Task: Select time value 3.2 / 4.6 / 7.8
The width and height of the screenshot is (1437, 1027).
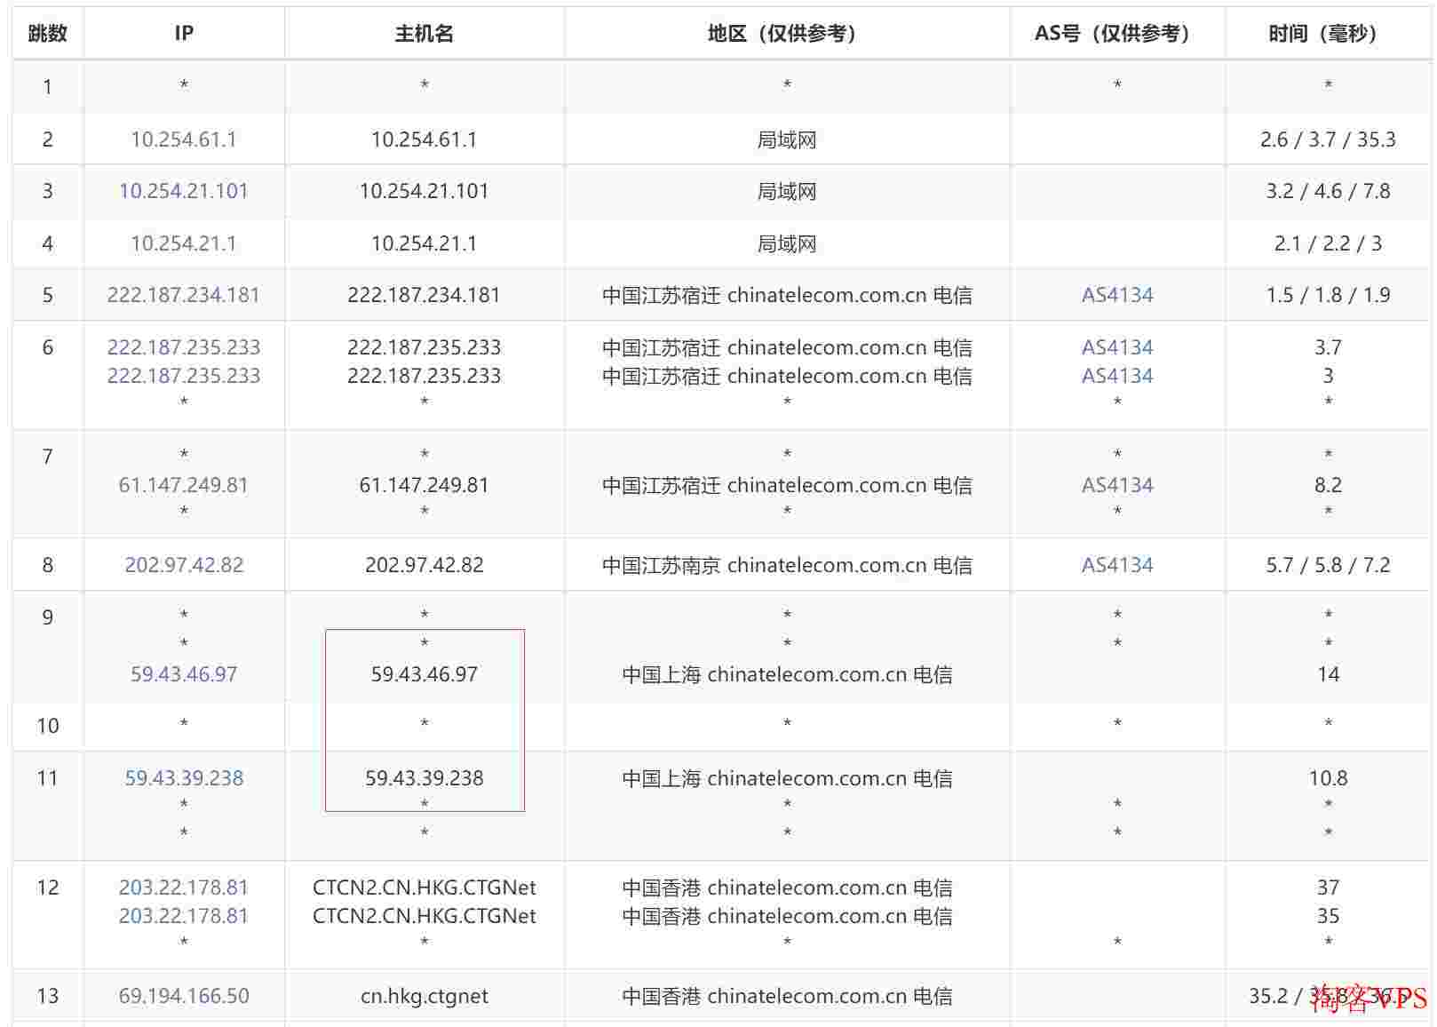Action: pos(1328,191)
